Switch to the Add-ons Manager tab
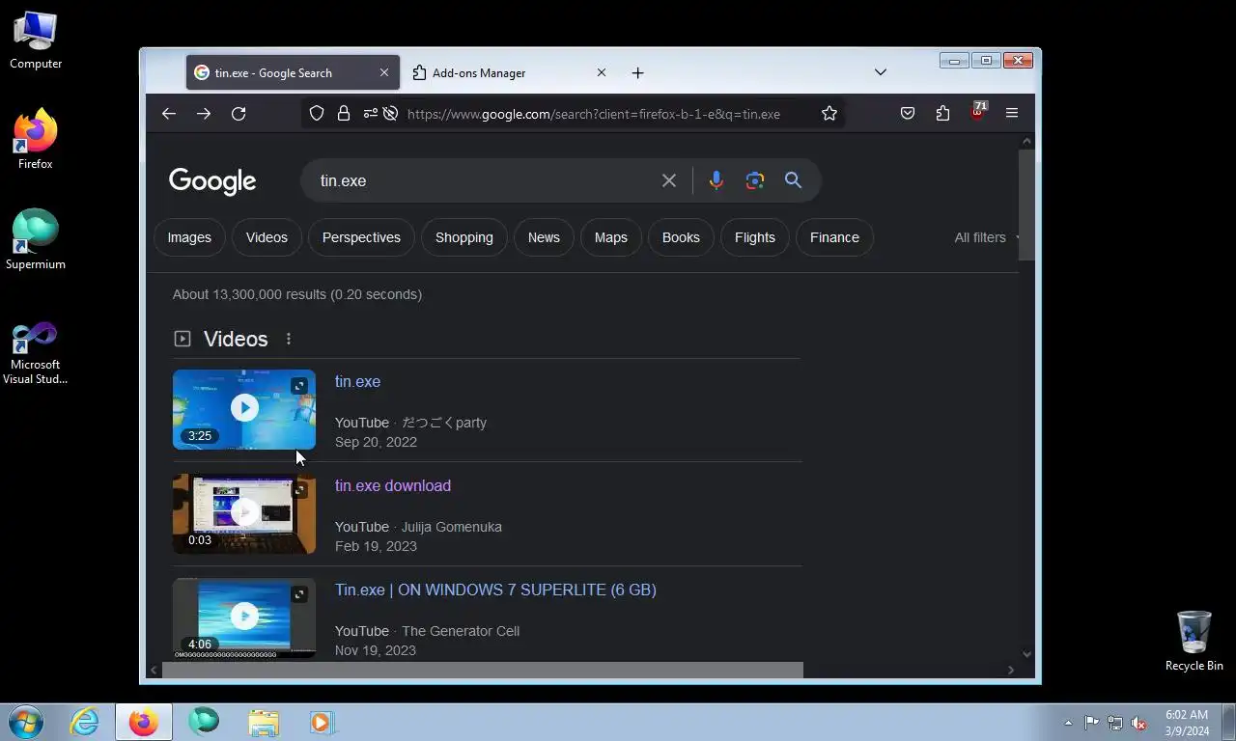The image size is (1236, 741). pos(510,73)
